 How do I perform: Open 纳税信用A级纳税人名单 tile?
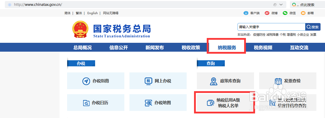pyautogui.click(x=225, y=103)
